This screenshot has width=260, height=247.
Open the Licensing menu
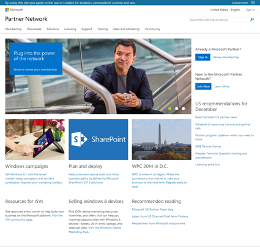pos(70,29)
